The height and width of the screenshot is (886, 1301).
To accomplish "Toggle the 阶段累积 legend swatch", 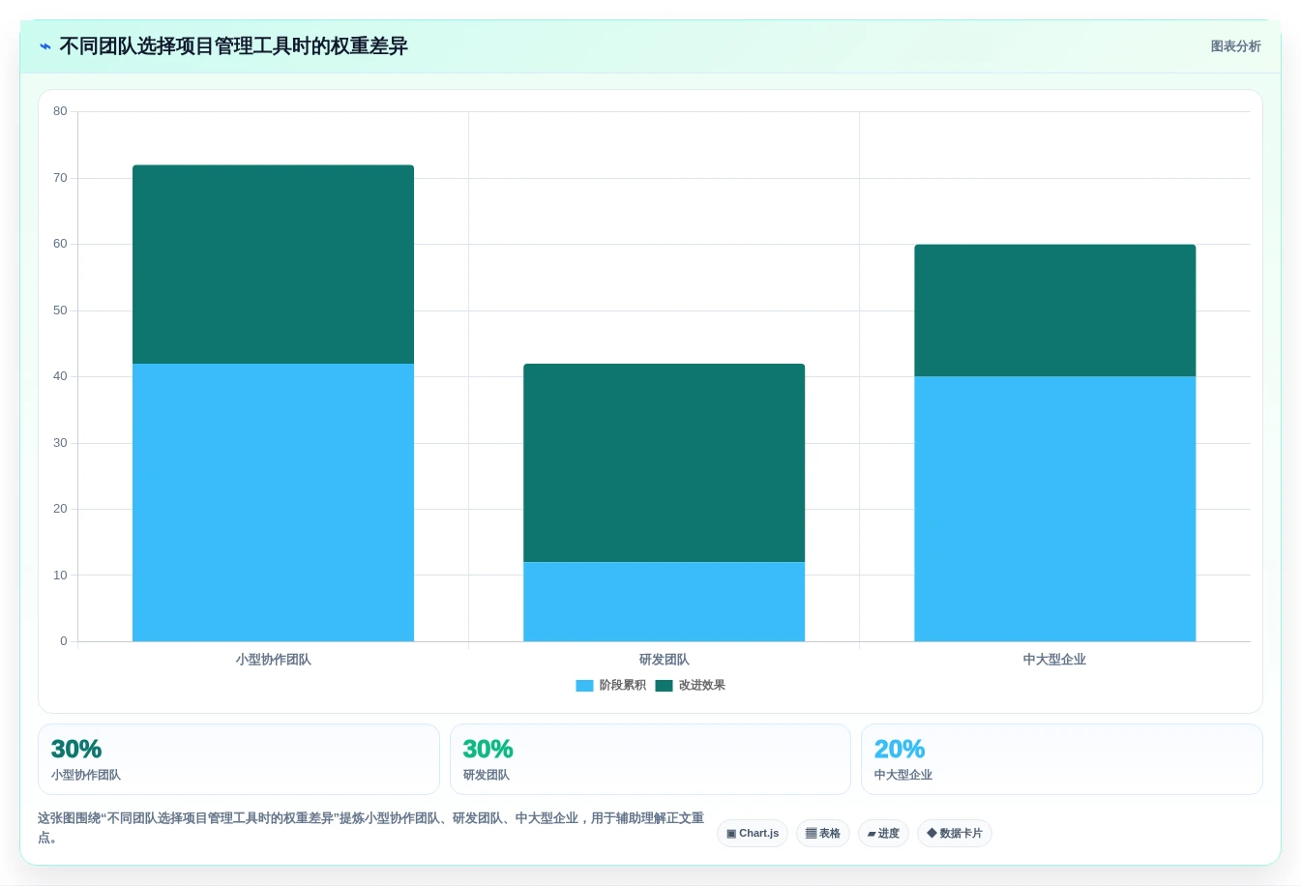I will tap(584, 686).
